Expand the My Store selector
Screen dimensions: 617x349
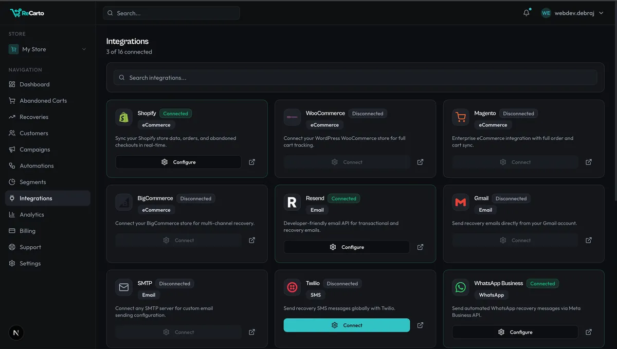(48, 49)
